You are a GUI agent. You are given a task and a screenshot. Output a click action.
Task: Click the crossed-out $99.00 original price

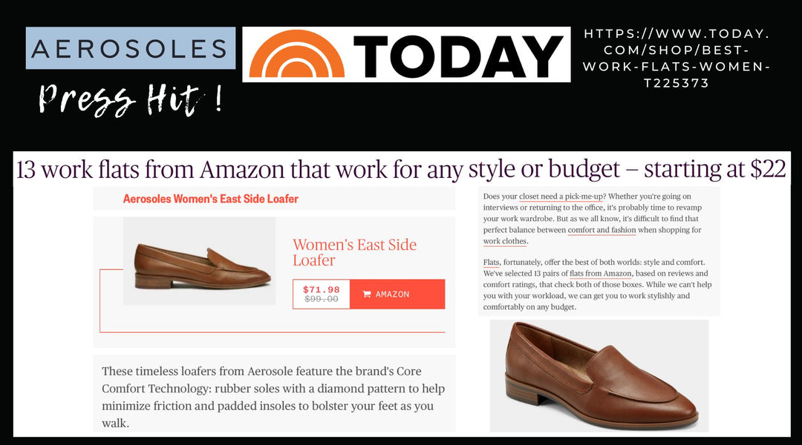coord(322,299)
